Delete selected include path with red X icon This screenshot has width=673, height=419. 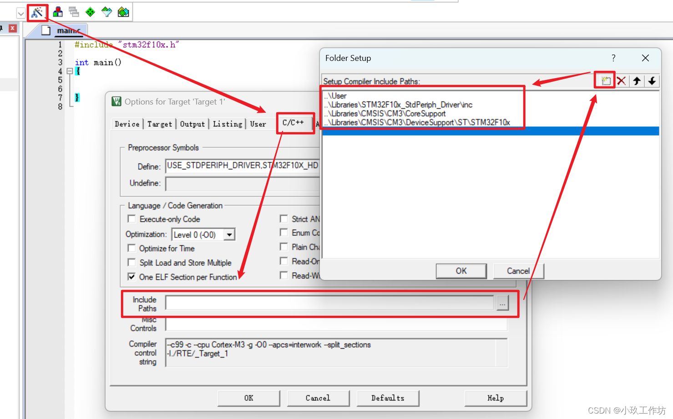[622, 81]
